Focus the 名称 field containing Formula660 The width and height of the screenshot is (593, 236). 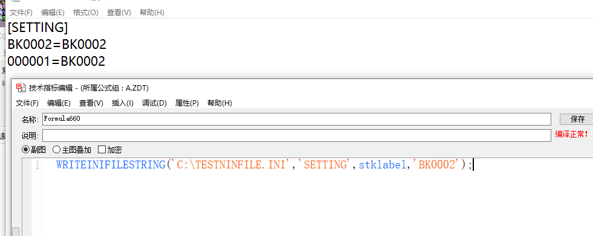296,119
